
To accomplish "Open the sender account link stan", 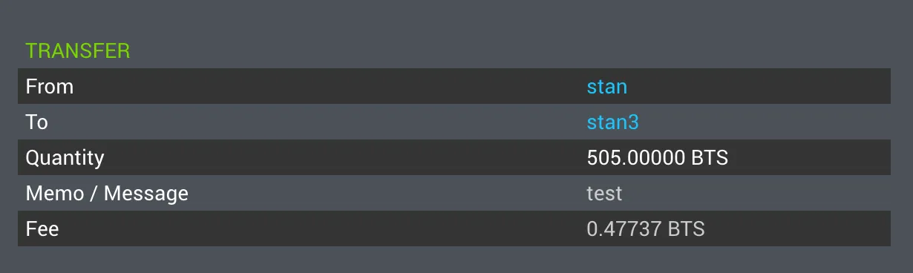I will tap(606, 87).
